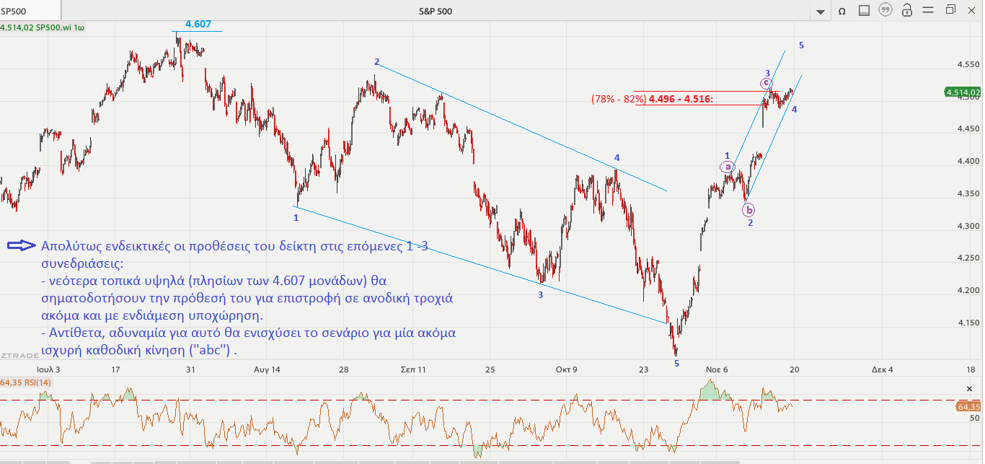Image resolution: width=985 pixels, height=464 pixels.
Task: Click the bottom panel layout icon
Action: click(x=864, y=11)
